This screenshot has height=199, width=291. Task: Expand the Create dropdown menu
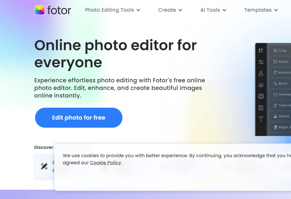[x=170, y=10]
